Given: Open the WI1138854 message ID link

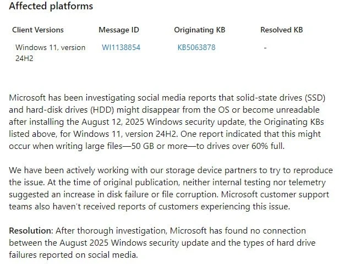Looking at the screenshot, I should click(x=121, y=47).
